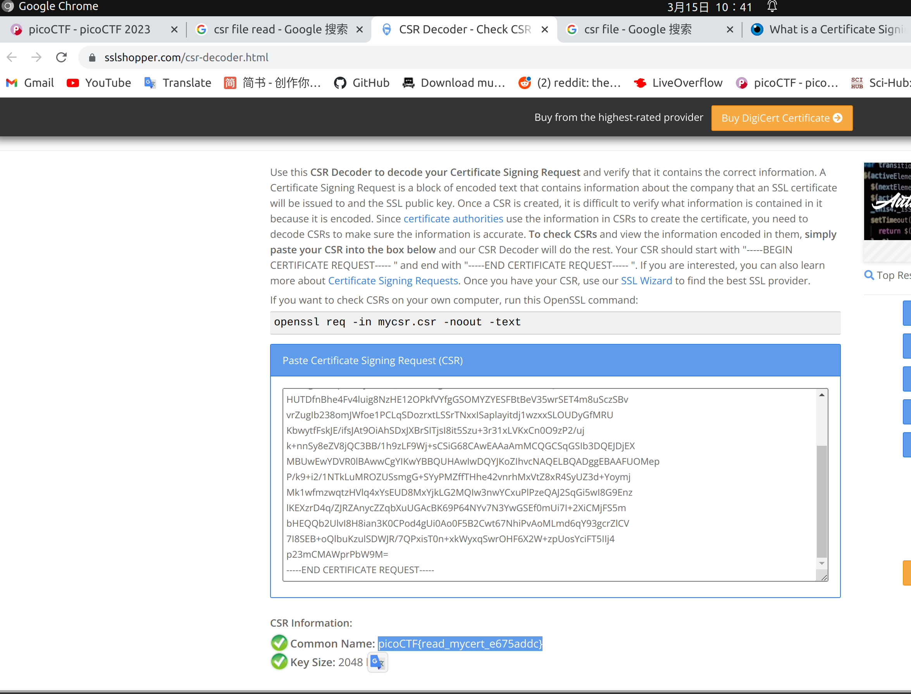
Task: Reload the current page
Action: [62, 57]
